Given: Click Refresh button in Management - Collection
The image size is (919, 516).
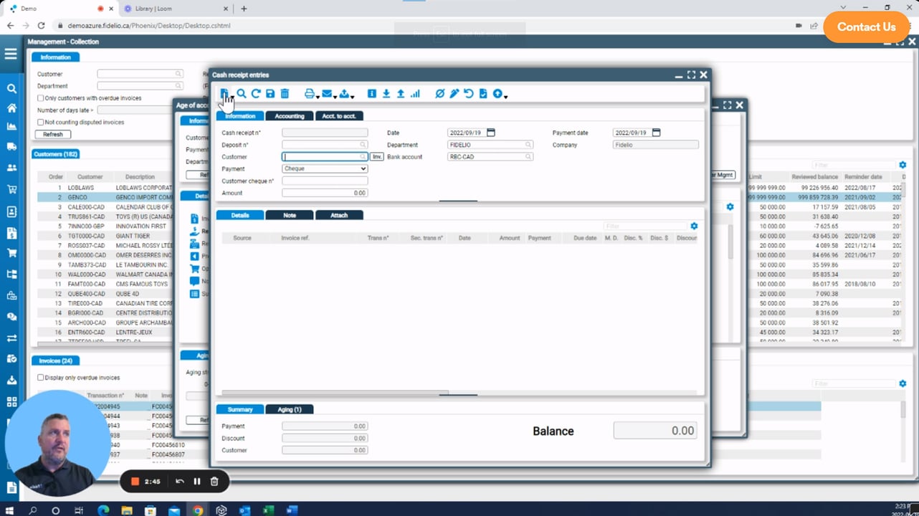Looking at the screenshot, I should (53, 134).
